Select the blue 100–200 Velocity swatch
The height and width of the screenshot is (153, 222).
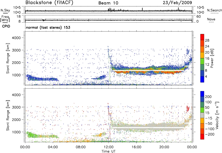click(x=202, y=99)
